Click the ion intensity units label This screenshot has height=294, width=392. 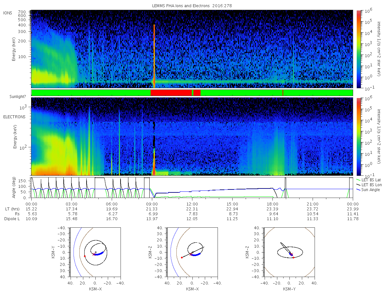[379, 49]
